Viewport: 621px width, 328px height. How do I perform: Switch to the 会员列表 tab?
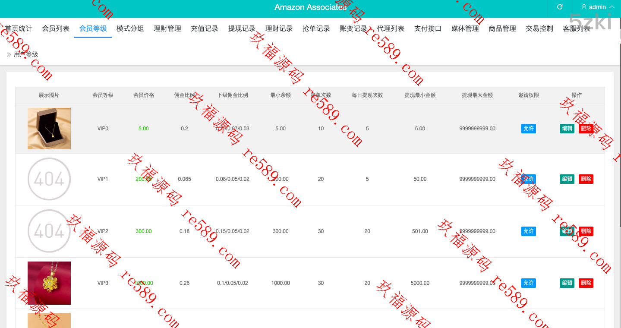pos(56,28)
